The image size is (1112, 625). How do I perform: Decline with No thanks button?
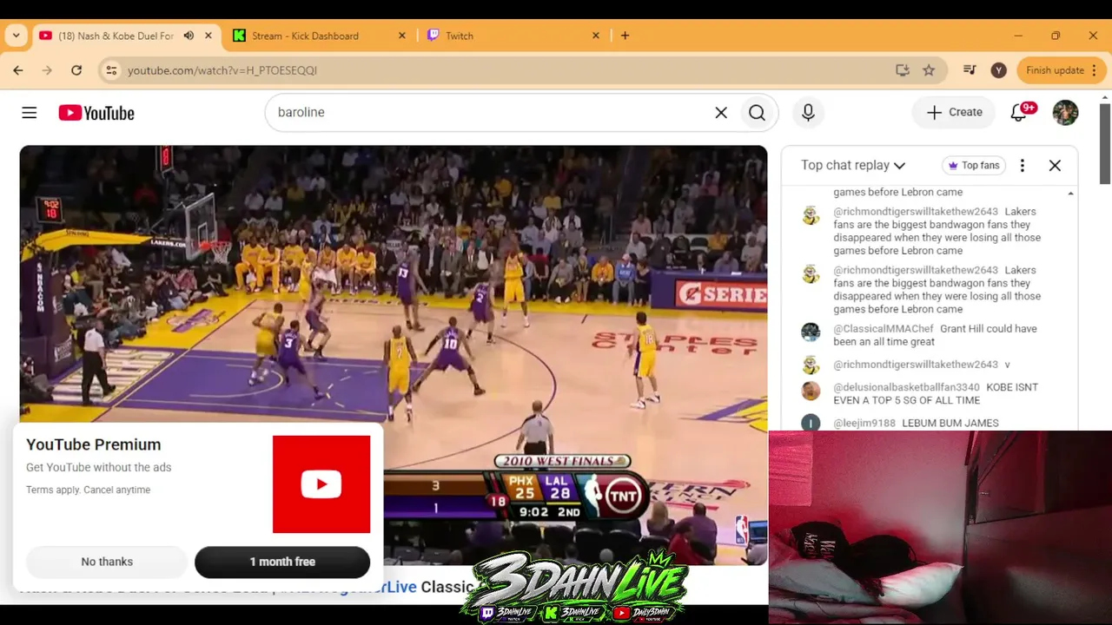point(107,562)
